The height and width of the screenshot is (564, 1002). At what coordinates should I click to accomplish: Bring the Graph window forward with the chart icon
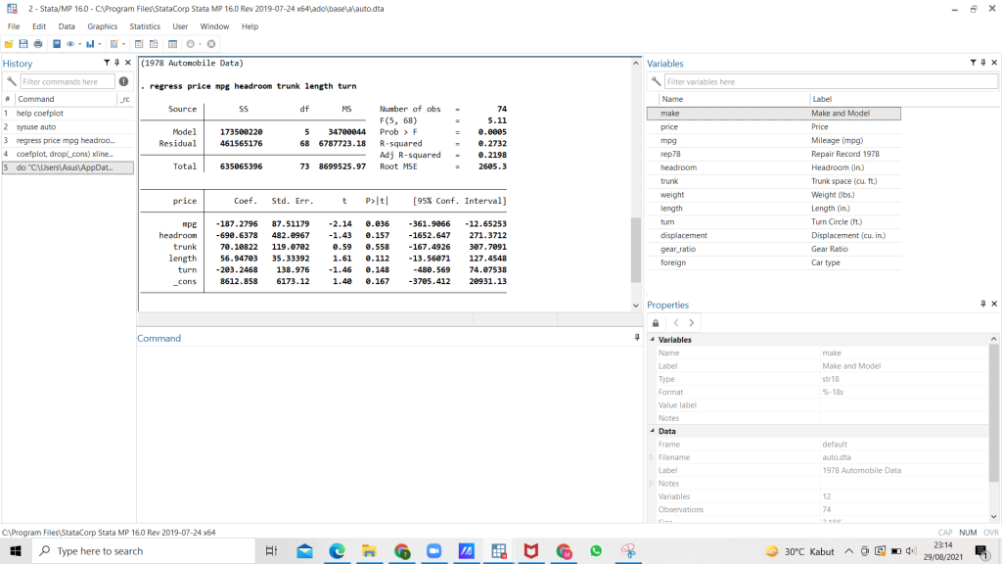(90, 44)
